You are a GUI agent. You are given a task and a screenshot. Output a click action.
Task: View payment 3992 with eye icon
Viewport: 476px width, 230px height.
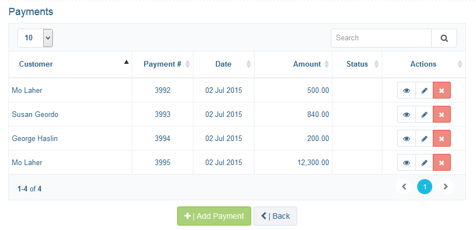pos(406,90)
